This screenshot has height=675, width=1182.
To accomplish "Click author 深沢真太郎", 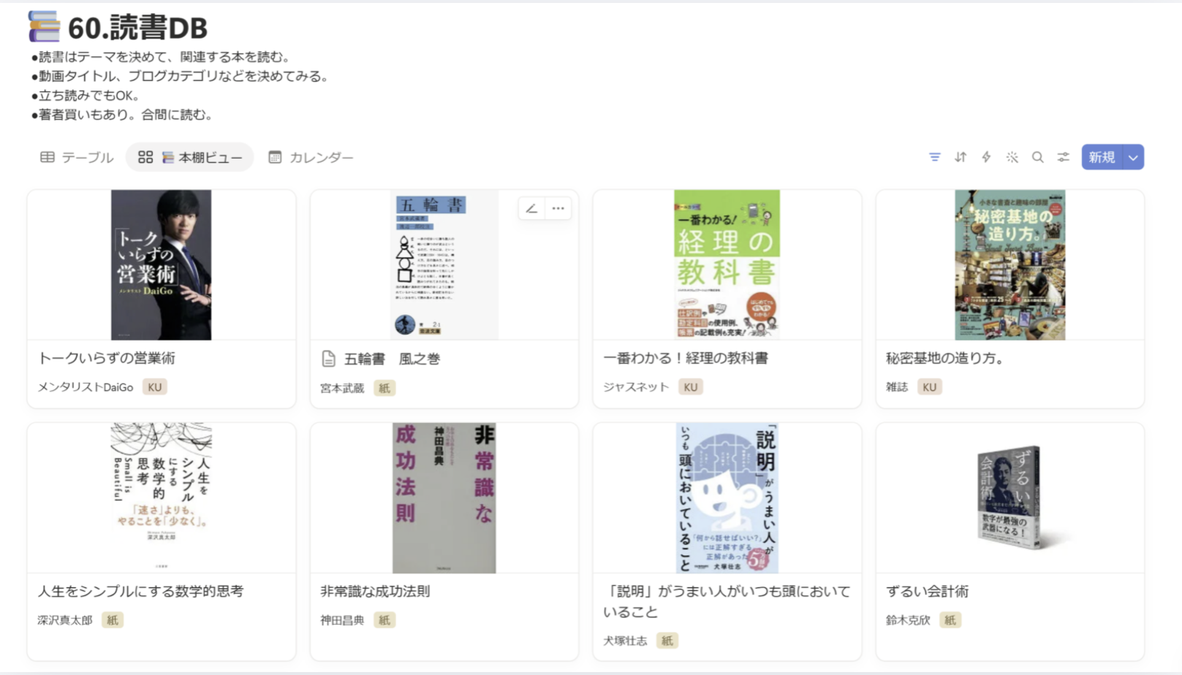I will (x=65, y=620).
